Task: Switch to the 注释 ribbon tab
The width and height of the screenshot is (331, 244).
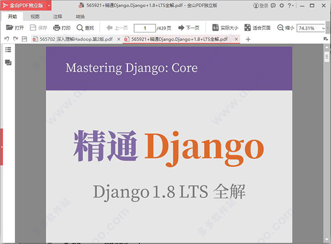Action: click(57, 17)
